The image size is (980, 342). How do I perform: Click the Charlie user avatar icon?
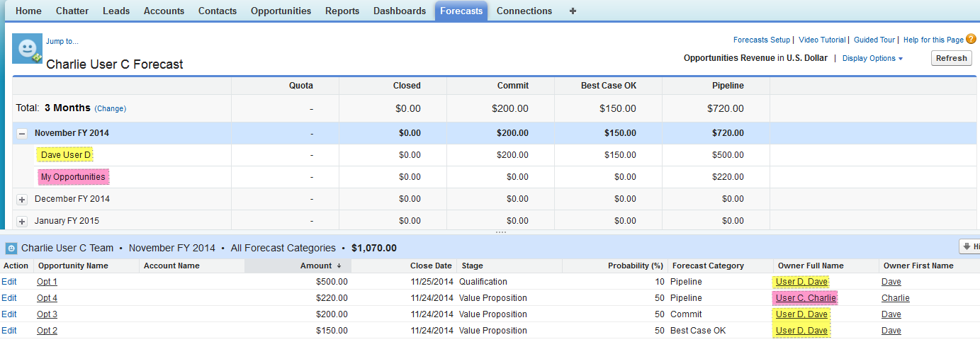[x=27, y=48]
